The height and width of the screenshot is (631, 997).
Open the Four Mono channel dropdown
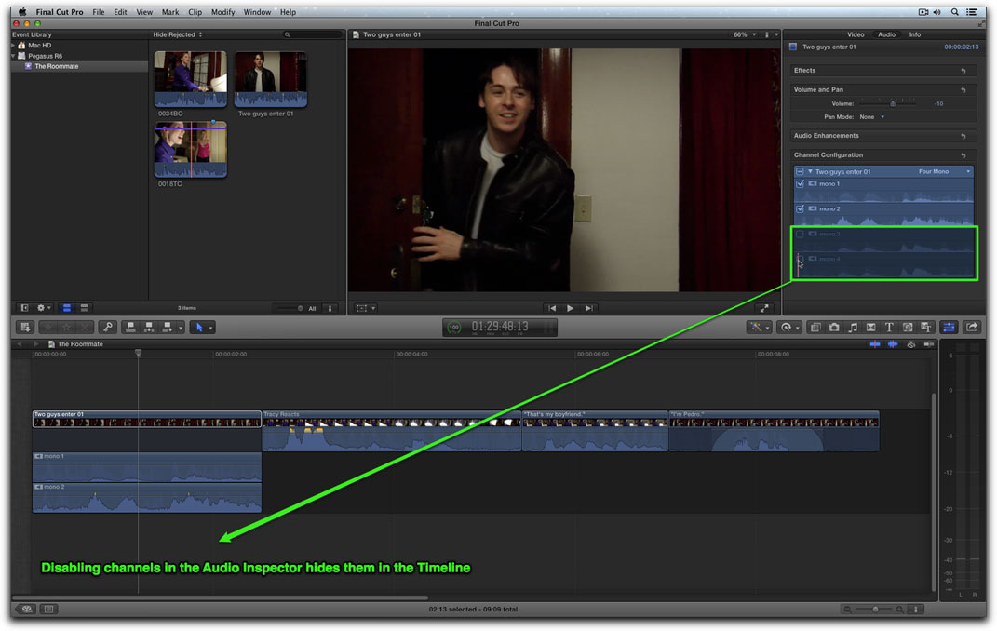pyautogui.click(x=944, y=172)
